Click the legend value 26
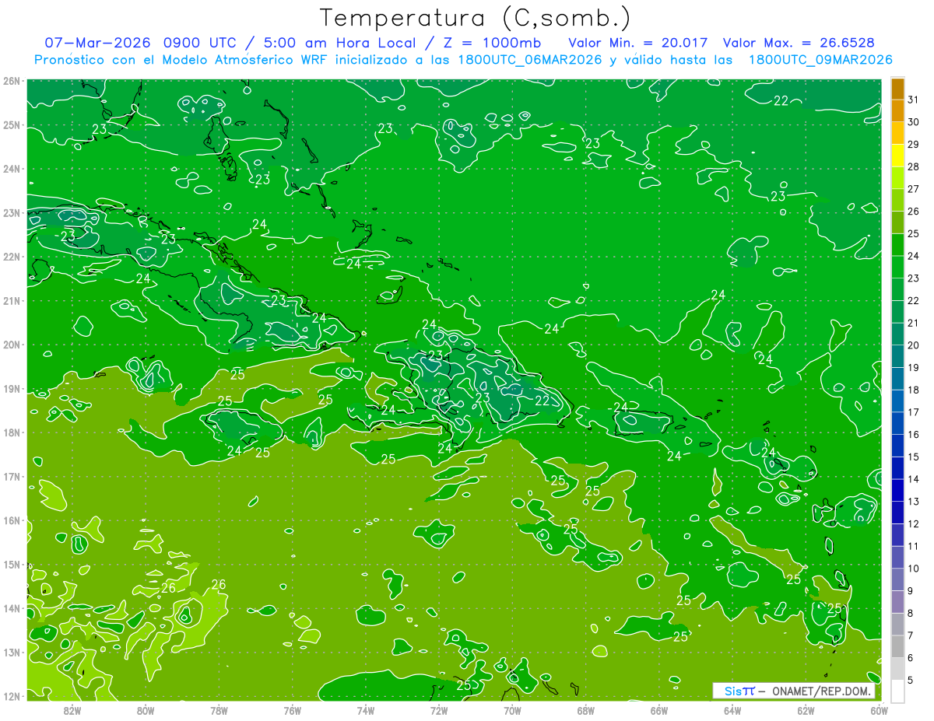Image resolution: width=934 pixels, height=721 pixels. coord(914,212)
